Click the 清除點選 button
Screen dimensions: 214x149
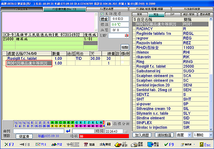tap(164, 135)
